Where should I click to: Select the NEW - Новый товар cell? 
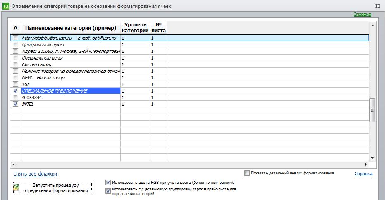(x=71, y=78)
